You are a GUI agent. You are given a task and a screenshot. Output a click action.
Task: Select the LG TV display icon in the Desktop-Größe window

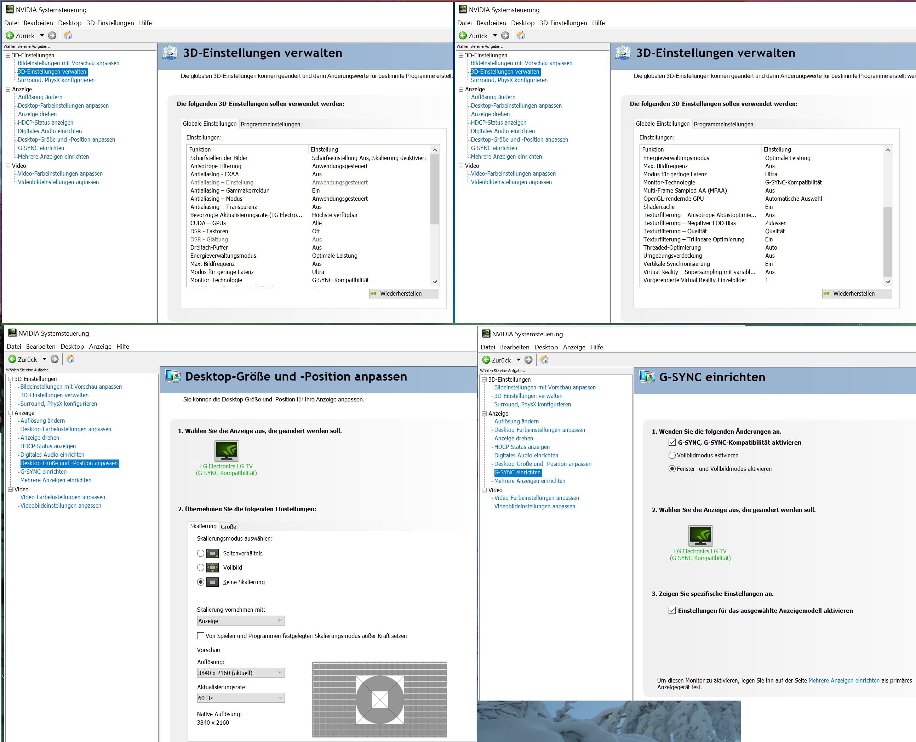[x=227, y=451]
